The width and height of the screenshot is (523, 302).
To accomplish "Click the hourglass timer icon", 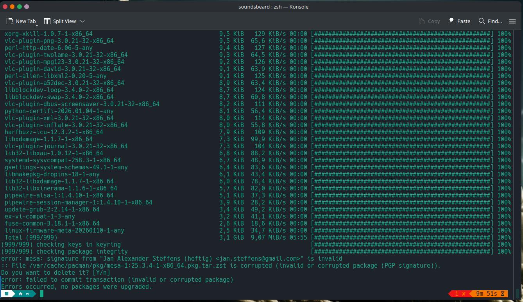I will click(x=503, y=294).
